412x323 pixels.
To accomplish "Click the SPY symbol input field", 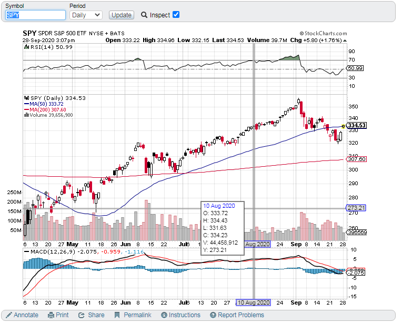I will pyautogui.click(x=35, y=15).
